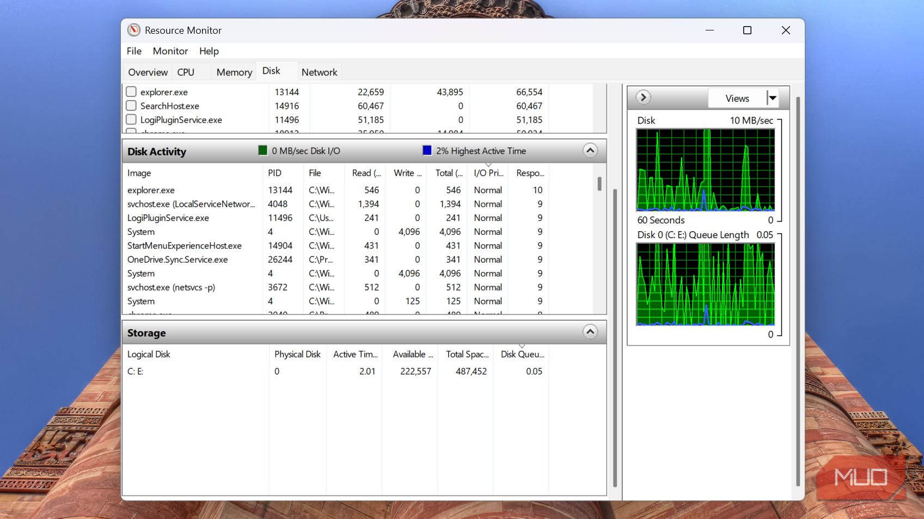Click the main pane vertical scrollbar
This screenshot has height=519, width=924.
615,337
